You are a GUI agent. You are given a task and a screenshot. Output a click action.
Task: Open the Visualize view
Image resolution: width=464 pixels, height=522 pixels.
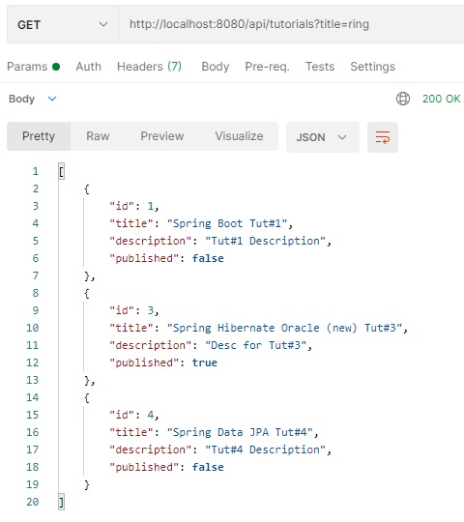(x=239, y=136)
